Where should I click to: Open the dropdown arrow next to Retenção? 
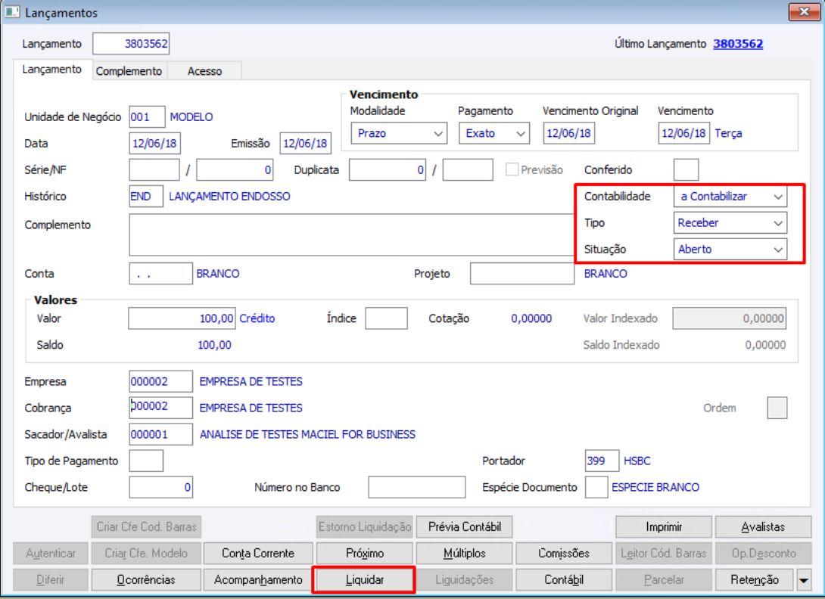(803, 580)
